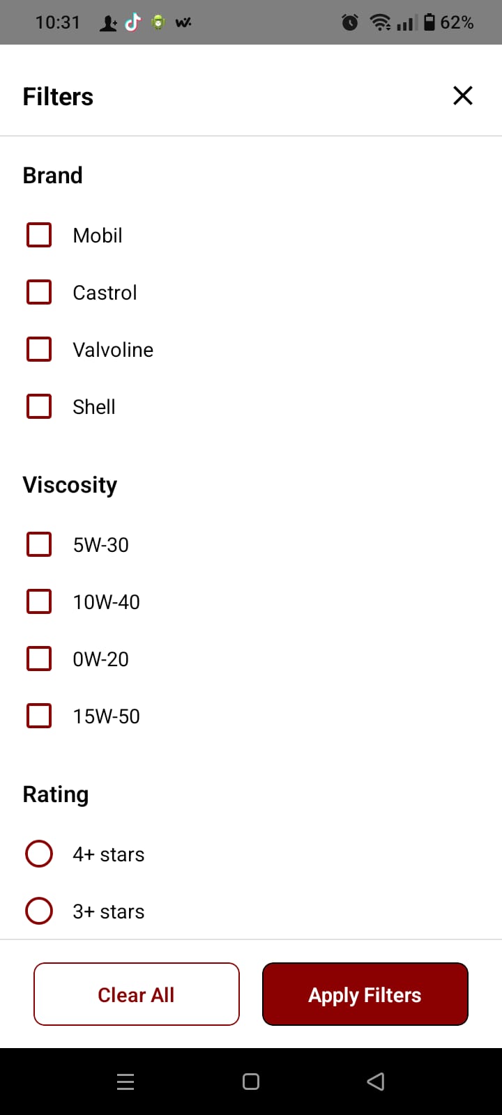Viewport: 502px width, 1115px height.
Task: Close the Filters panel with X
Action: (463, 95)
